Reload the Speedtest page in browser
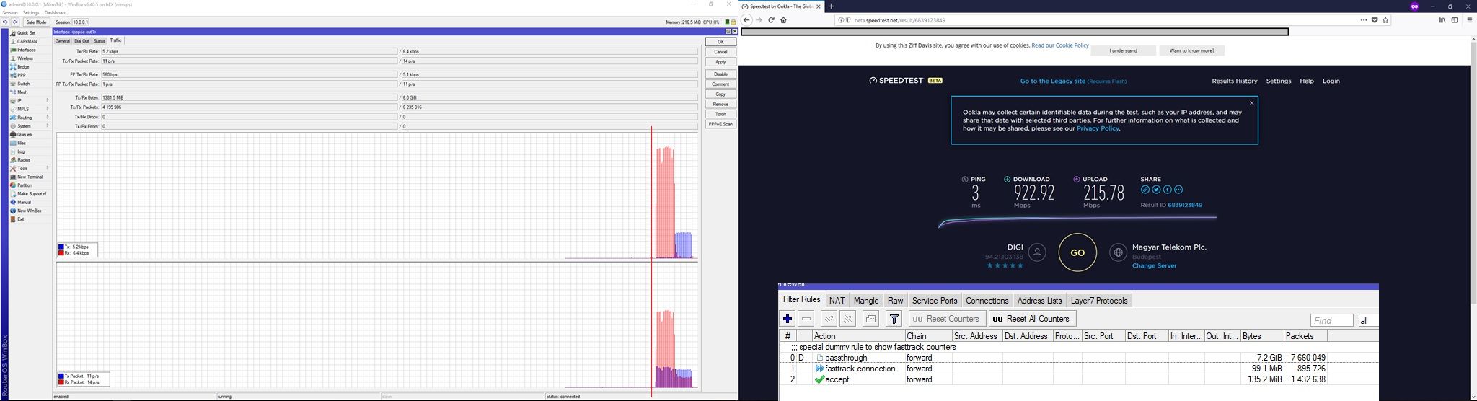 click(771, 20)
